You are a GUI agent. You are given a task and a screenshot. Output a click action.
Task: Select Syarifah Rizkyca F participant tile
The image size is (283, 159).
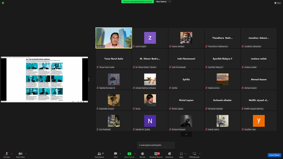point(222,59)
